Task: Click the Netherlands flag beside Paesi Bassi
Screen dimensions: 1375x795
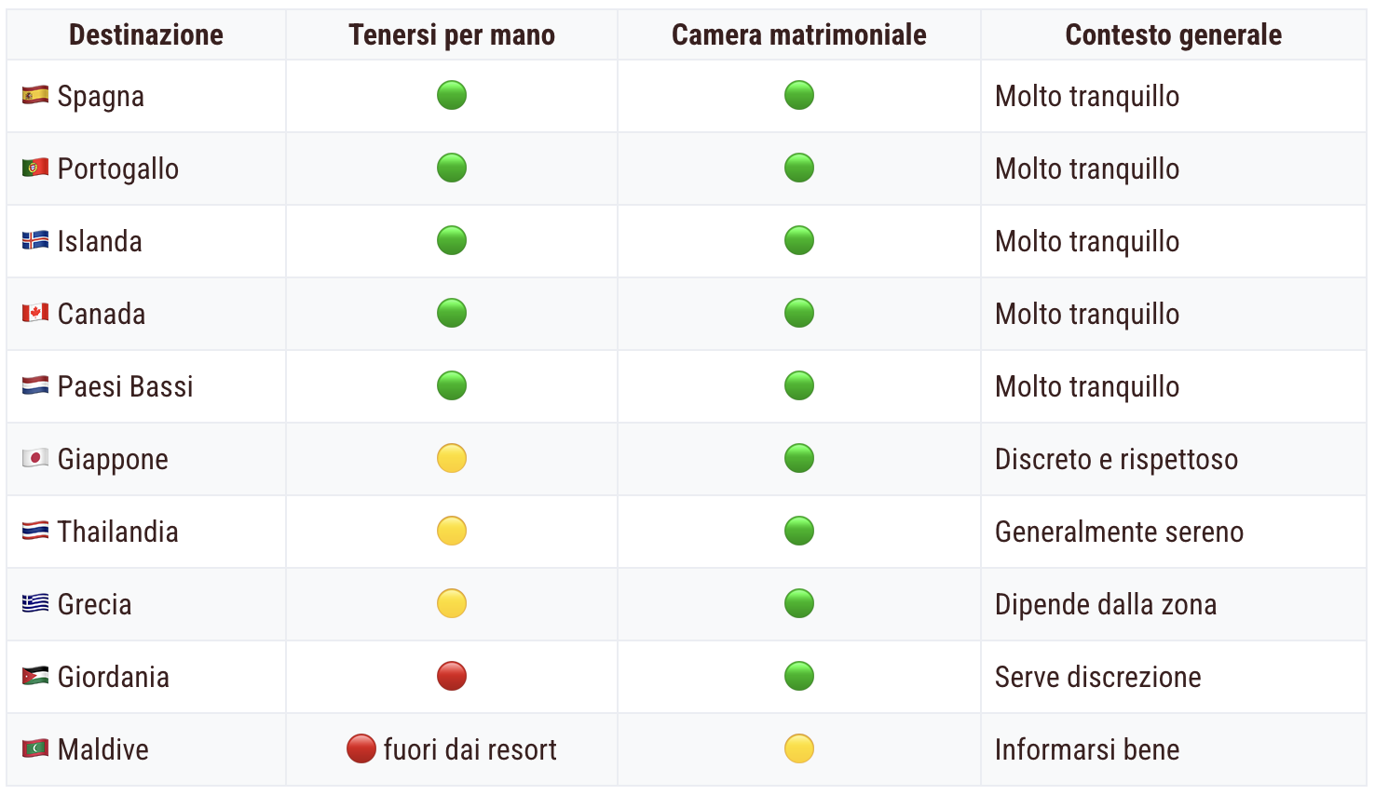Action: point(35,385)
